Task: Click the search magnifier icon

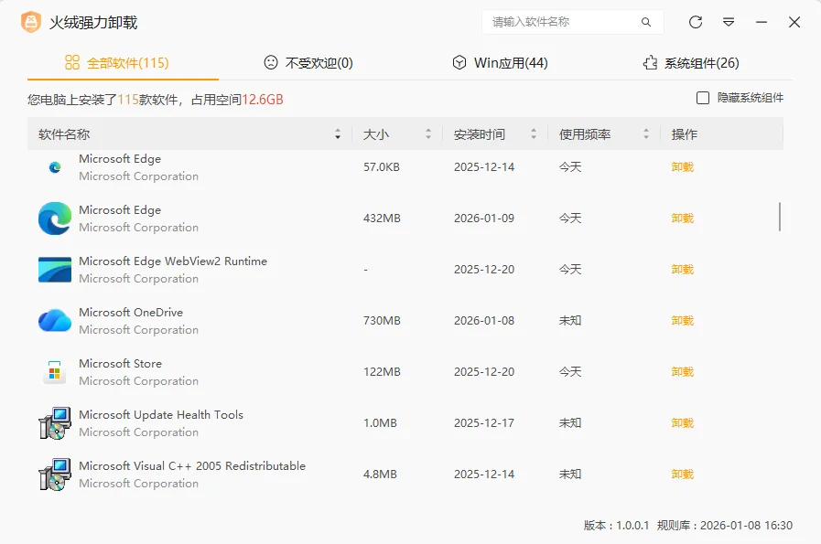Action: tap(646, 22)
